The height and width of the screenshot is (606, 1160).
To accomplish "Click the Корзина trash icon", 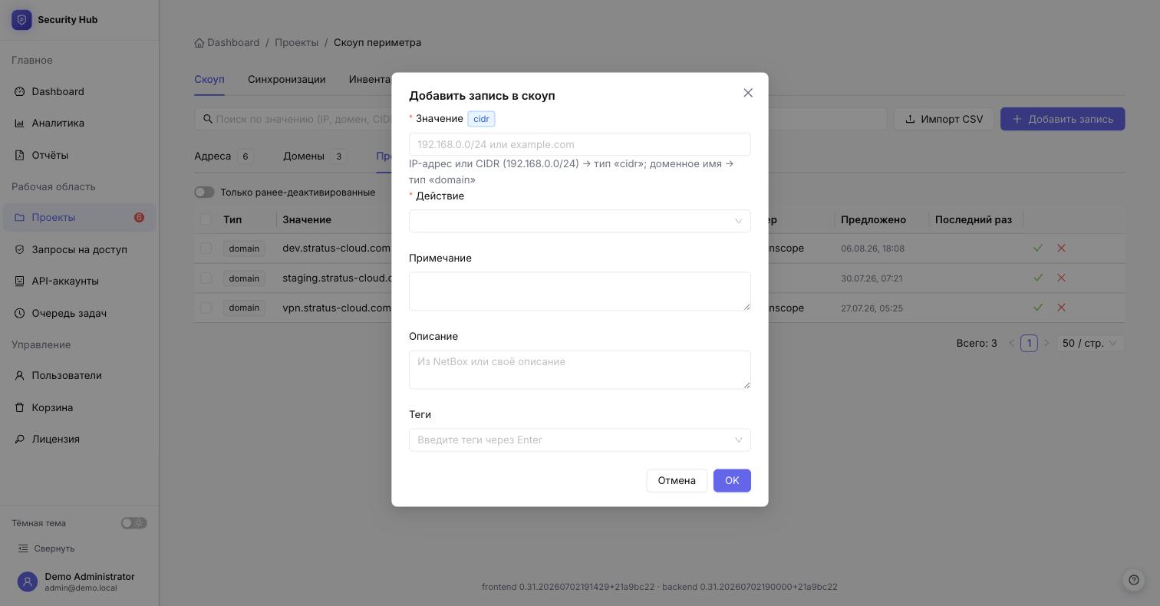I will (x=20, y=407).
